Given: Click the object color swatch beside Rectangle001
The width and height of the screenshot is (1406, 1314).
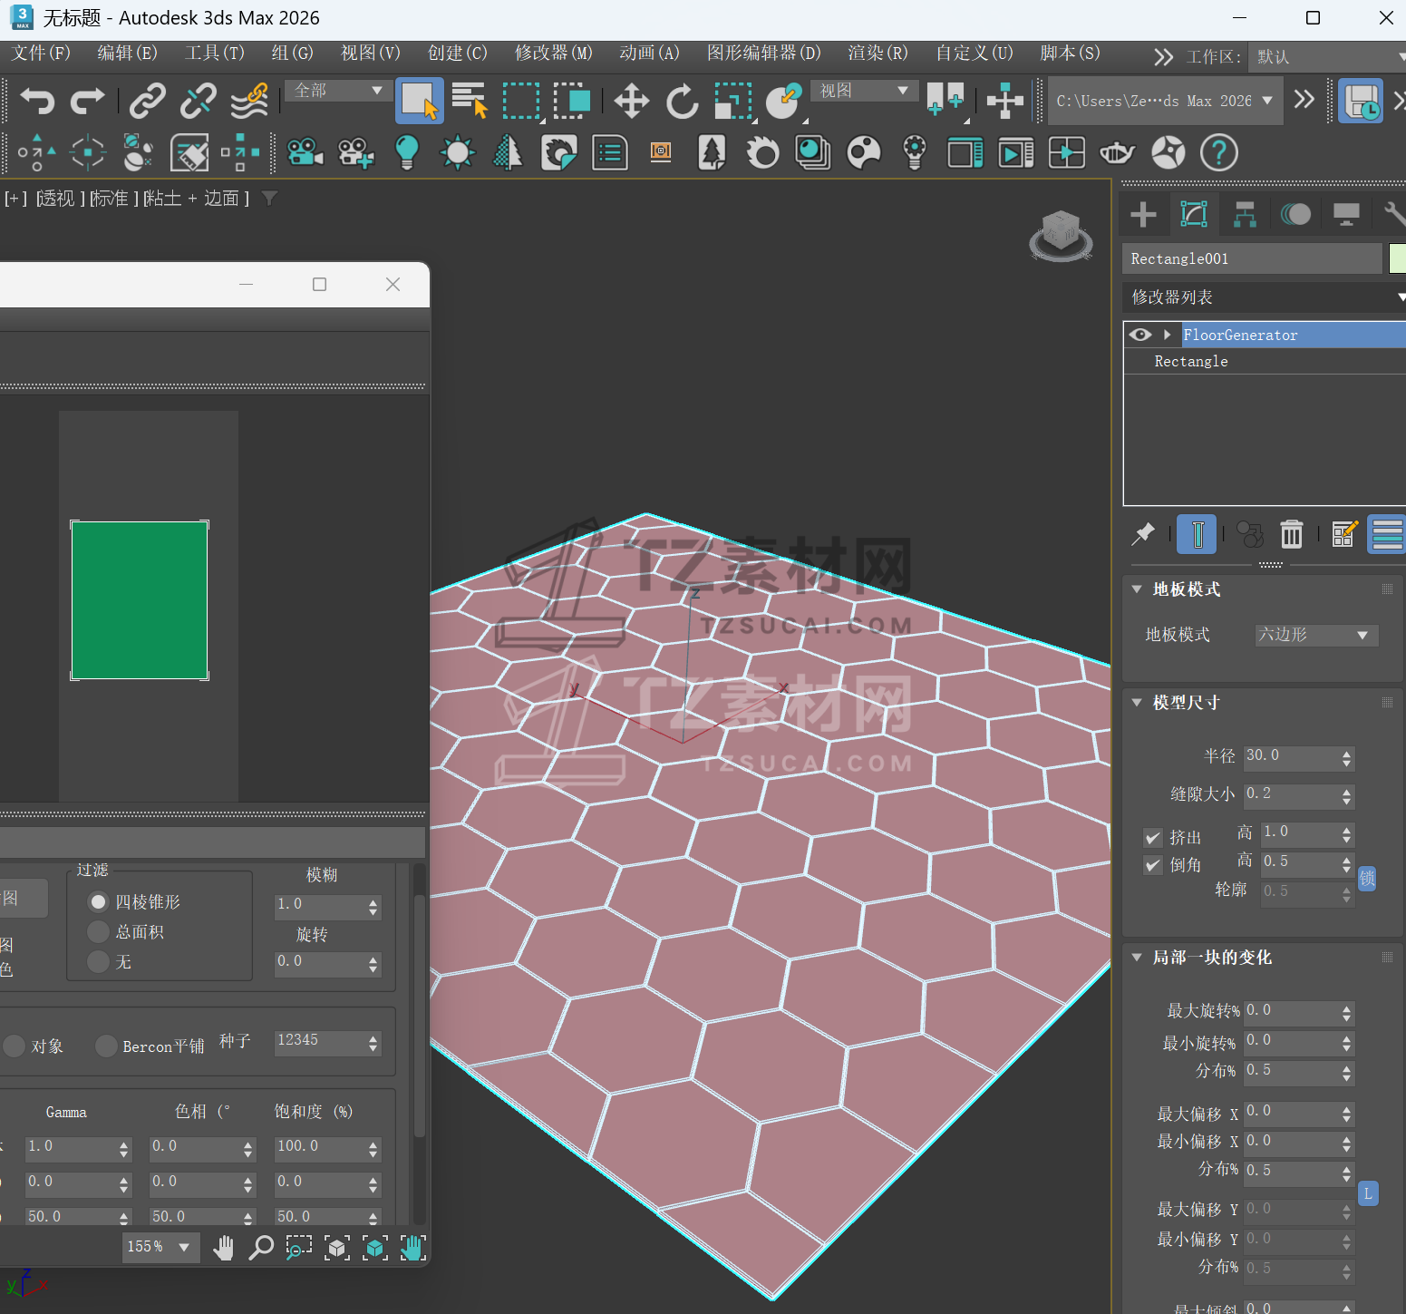Looking at the screenshot, I should [x=1397, y=258].
